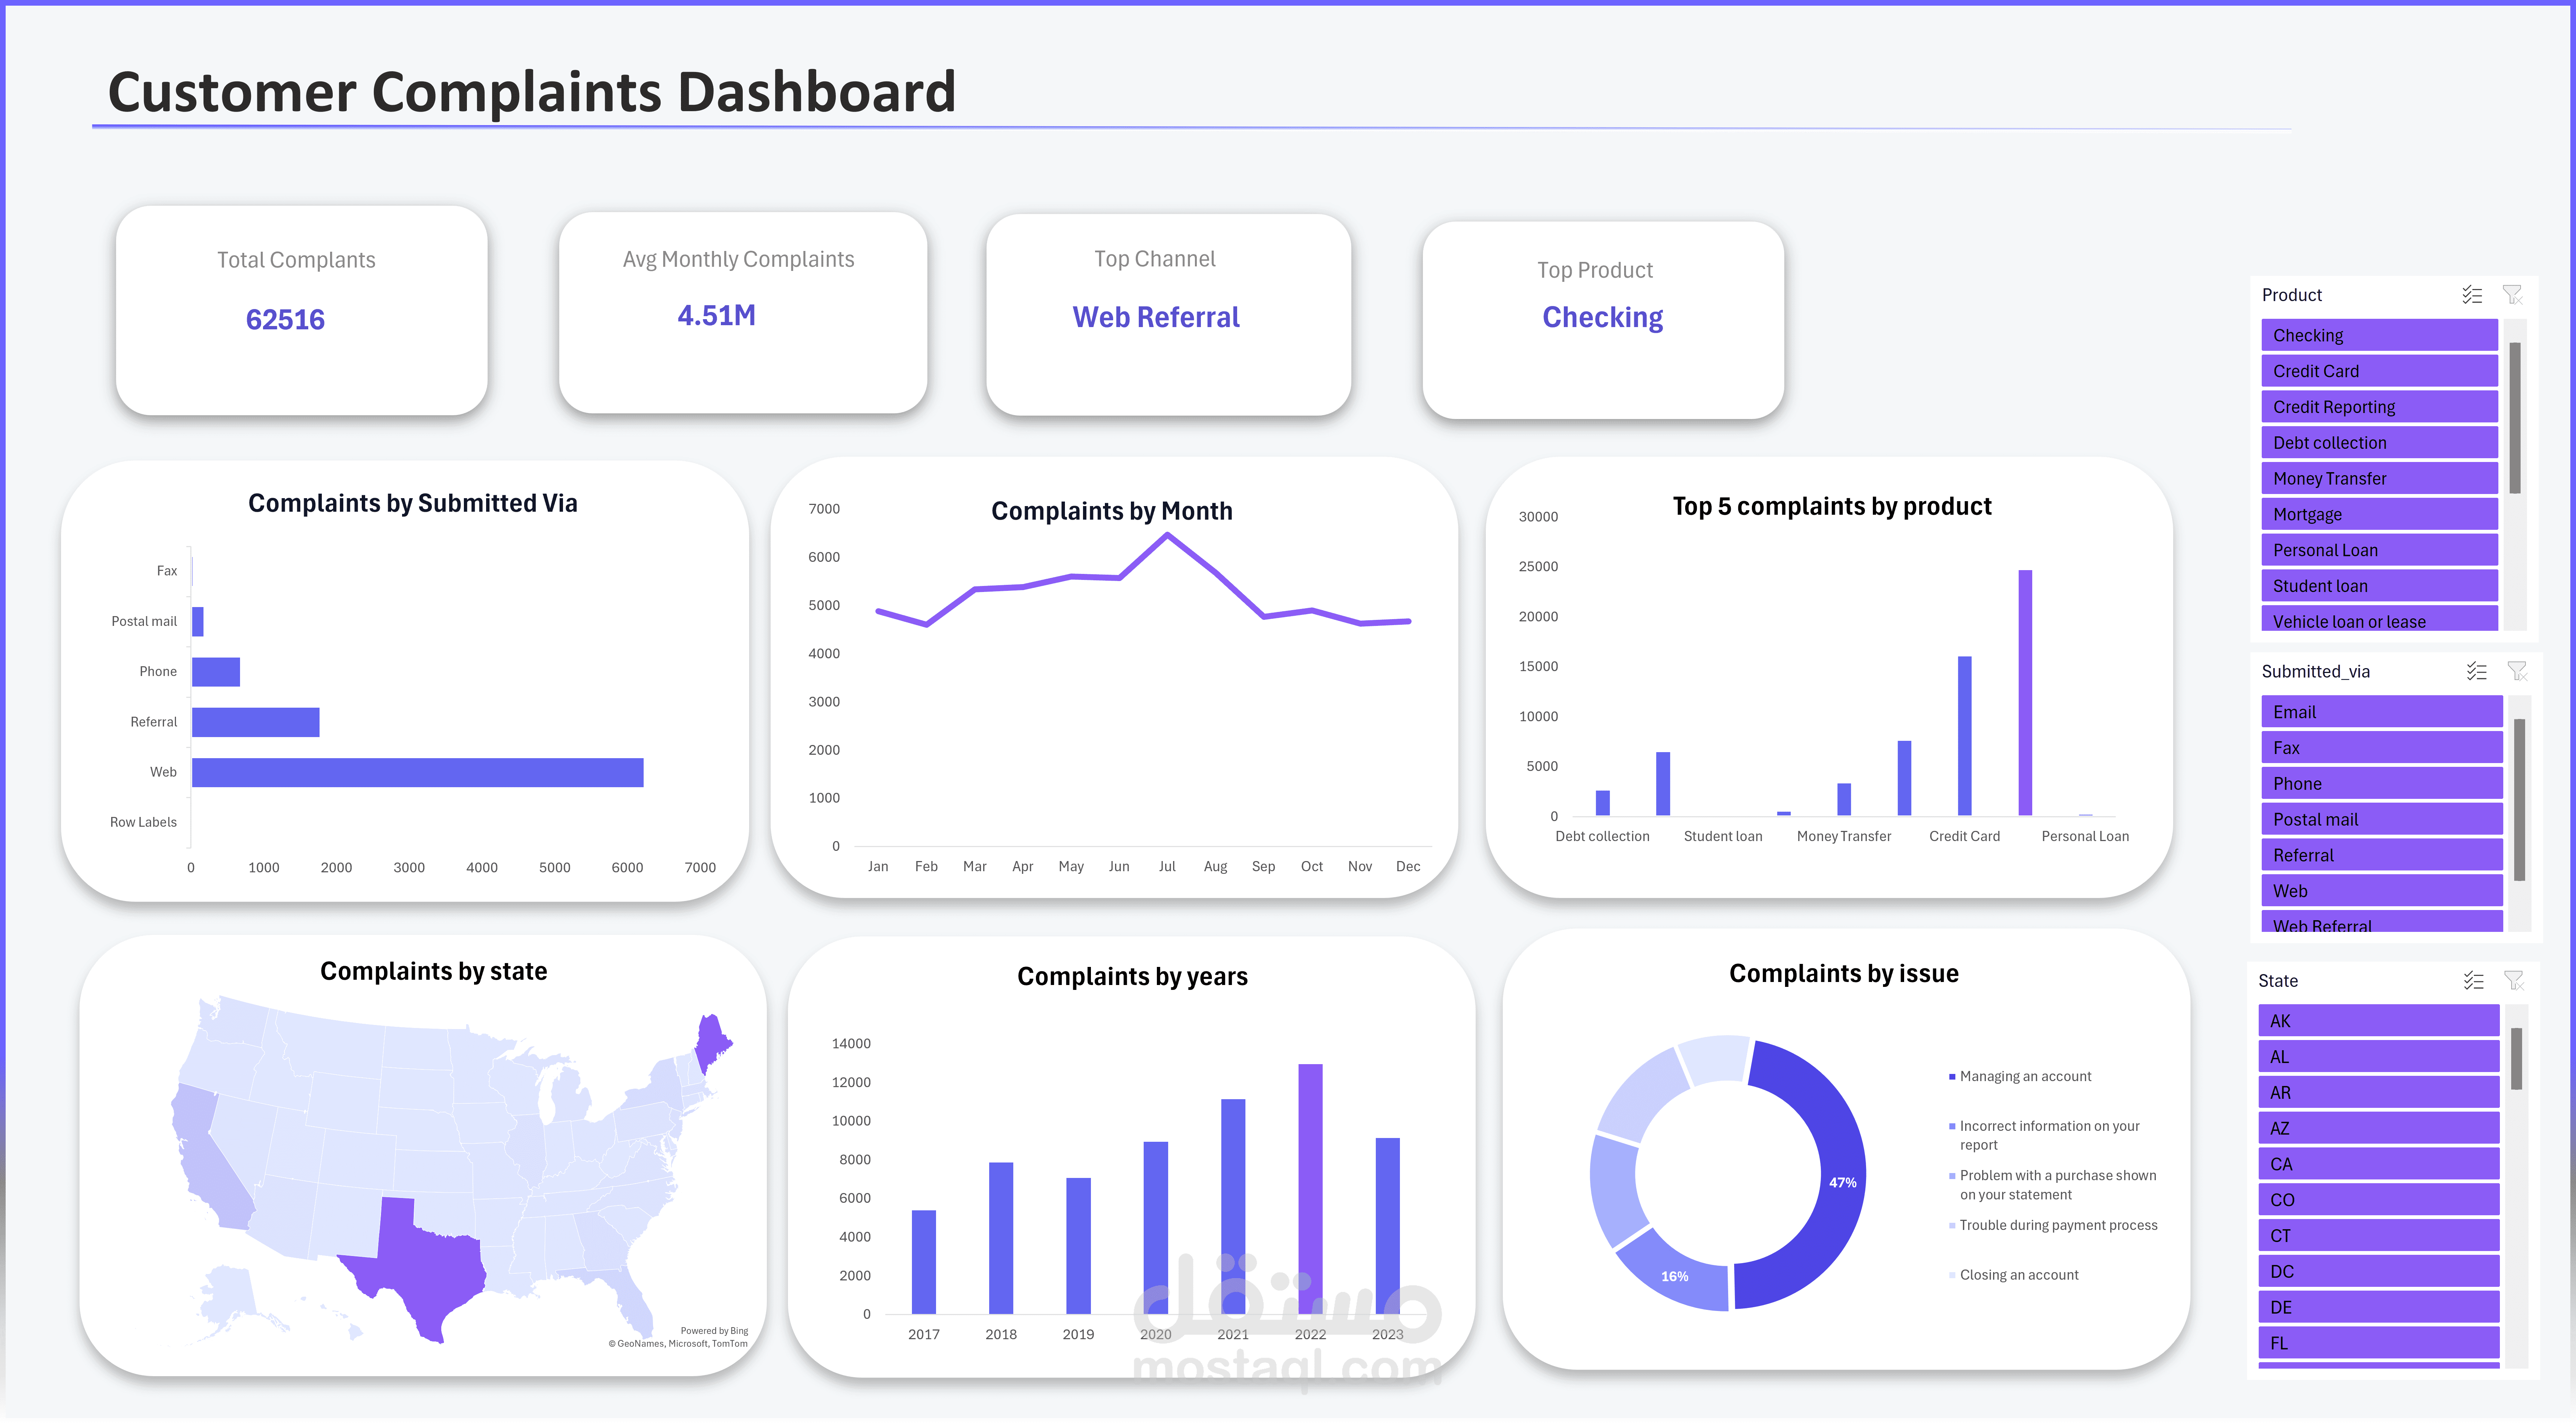Image resolution: width=2576 pixels, height=1424 pixels.
Task: Click the Jul peak on monthly line chart
Action: (1167, 535)
